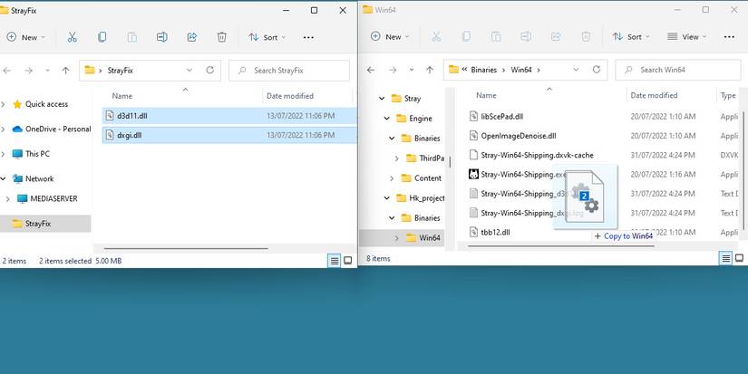Open address bar history dropdown in StrayFix
Image resolution: width=748 pixels, height=374 pixels.
[x=189, y=70]
